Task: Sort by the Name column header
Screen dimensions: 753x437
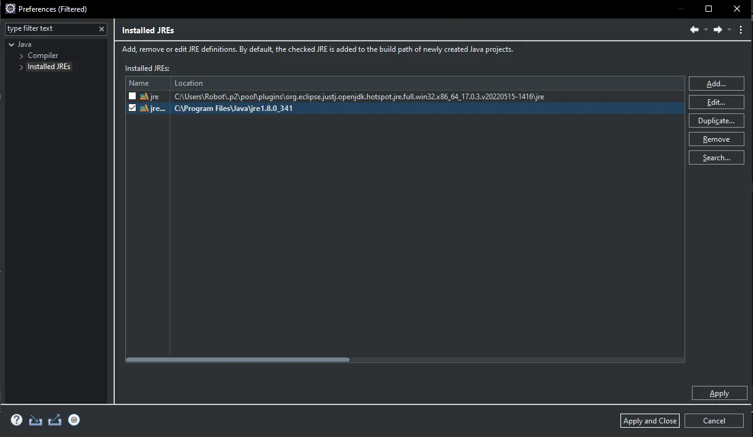Action: [x=148, y=83]
